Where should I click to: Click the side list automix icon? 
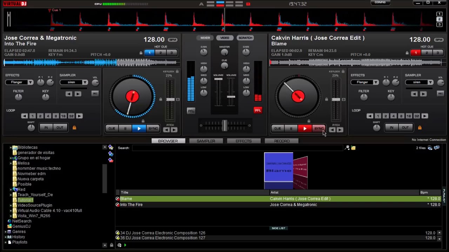click(120, 245)
